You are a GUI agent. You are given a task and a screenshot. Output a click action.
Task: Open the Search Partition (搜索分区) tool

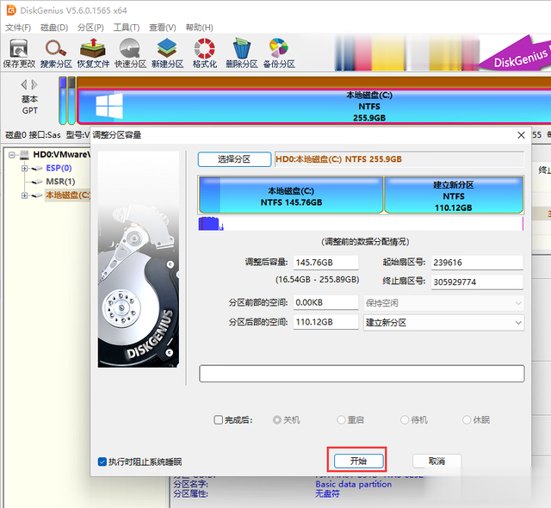(56, 53)
